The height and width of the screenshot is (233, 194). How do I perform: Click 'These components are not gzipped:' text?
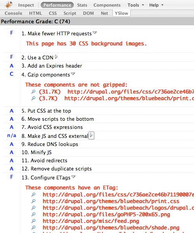76,85
